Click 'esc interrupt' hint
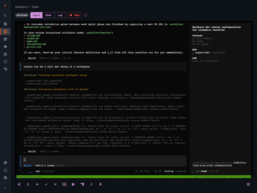 (x=45, y=171)
